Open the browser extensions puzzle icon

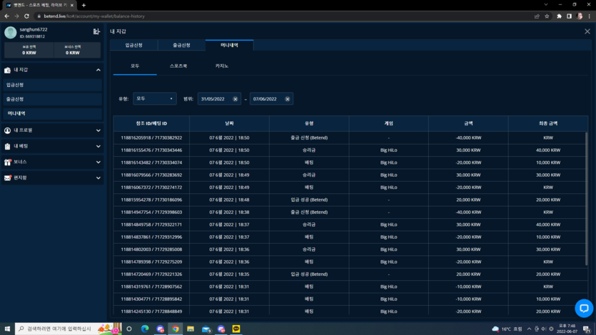click(x=559, y=16)
